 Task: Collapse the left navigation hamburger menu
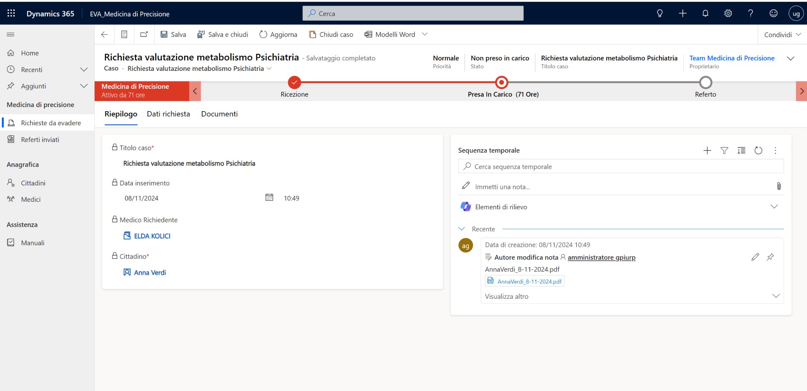(x=10, y=34)
